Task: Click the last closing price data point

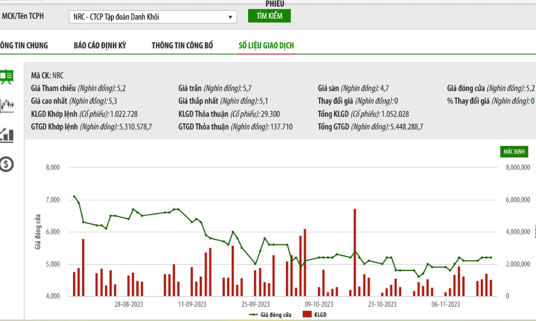Action: pos(491,257)
